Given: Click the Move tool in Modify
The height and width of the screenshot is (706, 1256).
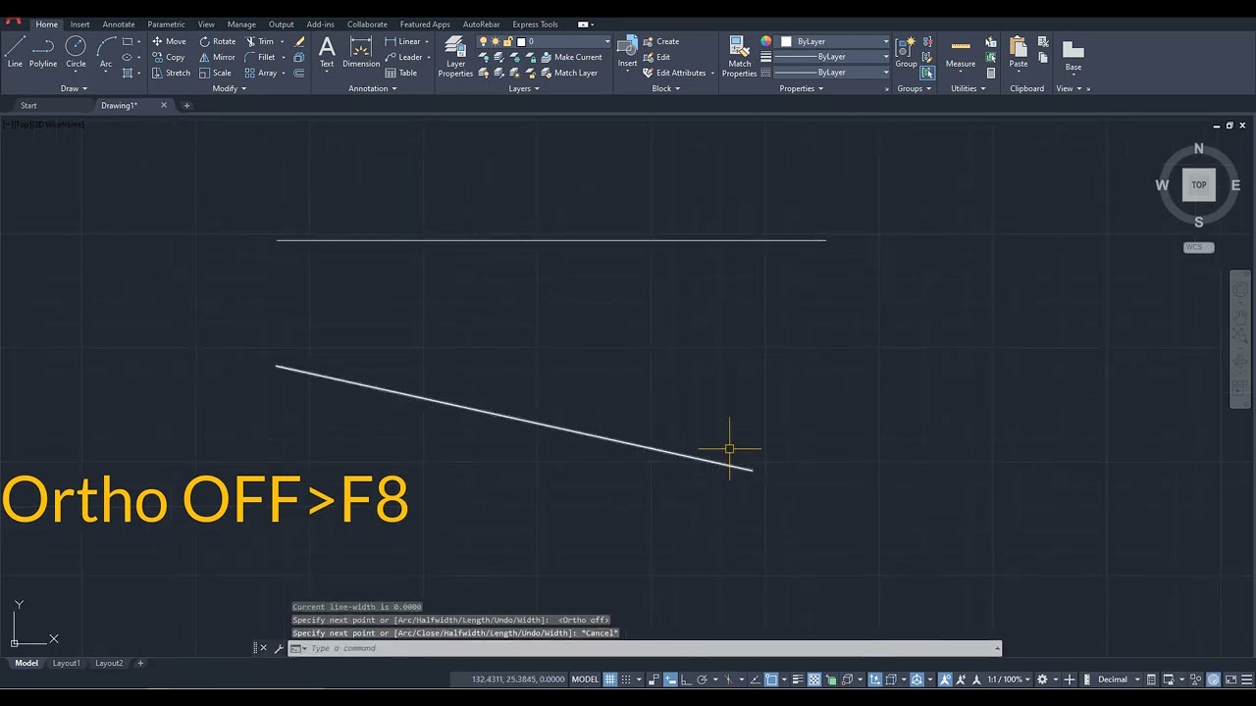Looking at the screenshot, I should tap(169, 41).
